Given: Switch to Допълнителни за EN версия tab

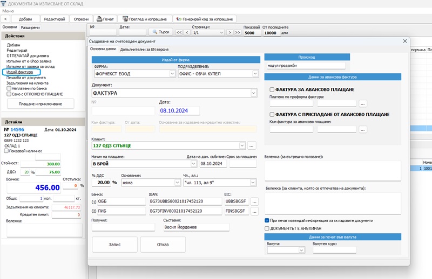Looking at the screenshot, I should tap(144, 50).
